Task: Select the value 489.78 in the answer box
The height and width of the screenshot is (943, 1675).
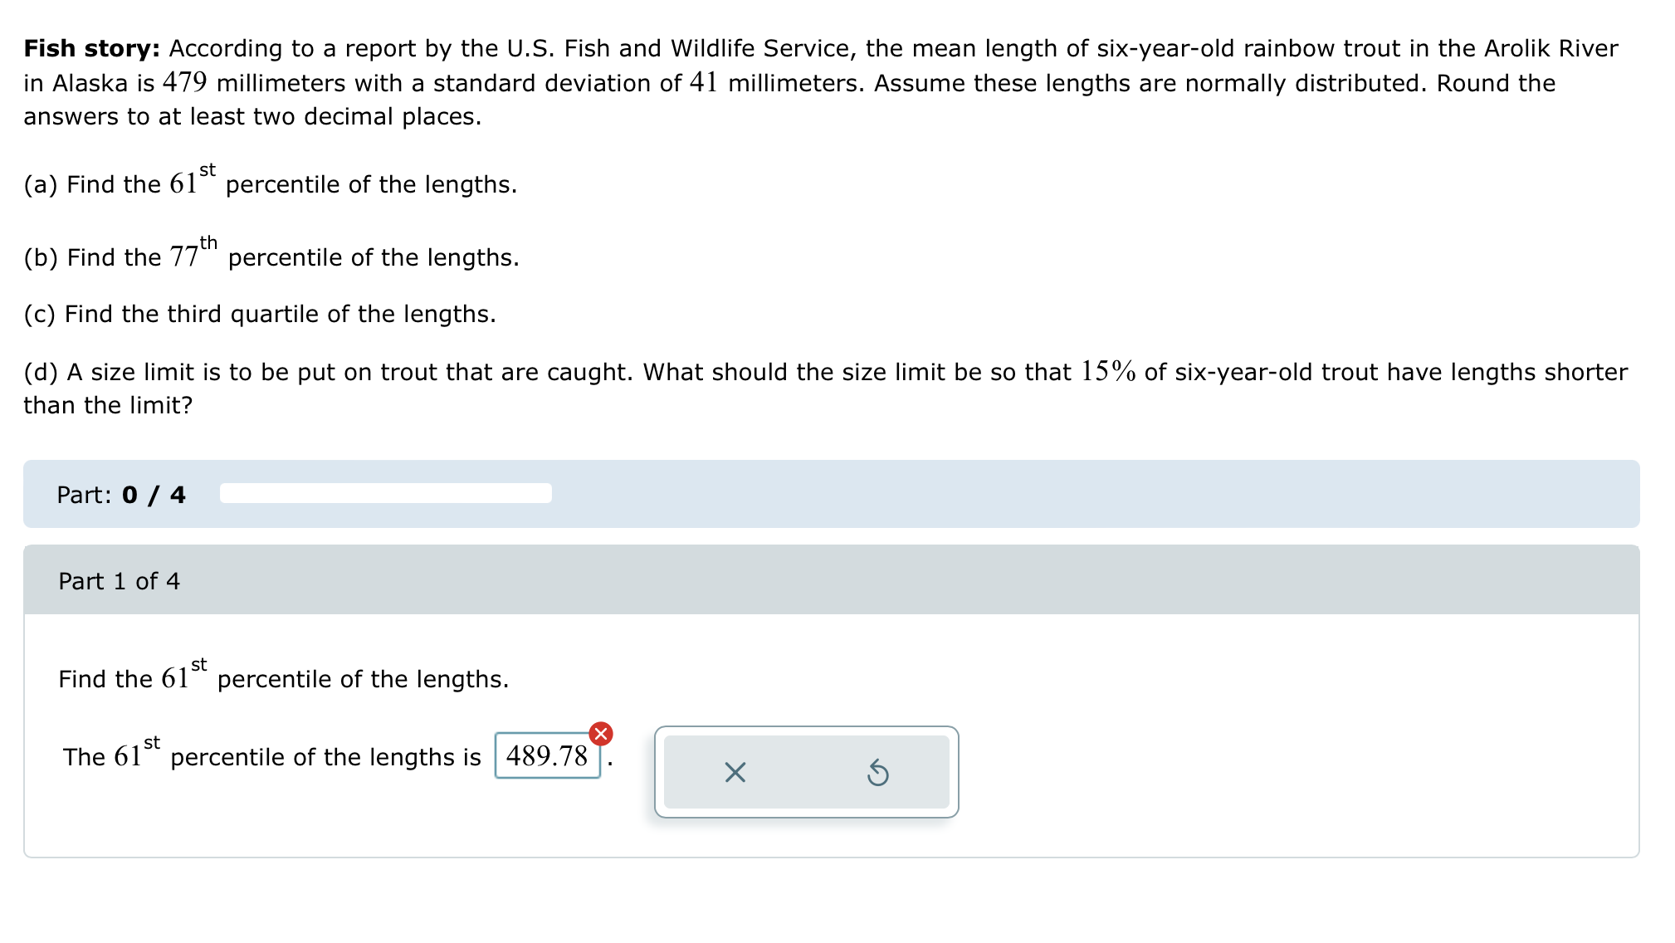Action: click(x=548, y=755)
